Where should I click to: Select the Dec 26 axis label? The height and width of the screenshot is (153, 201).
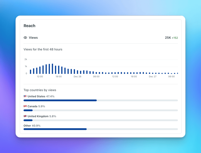pyautogui.click(x=78, y=76)
